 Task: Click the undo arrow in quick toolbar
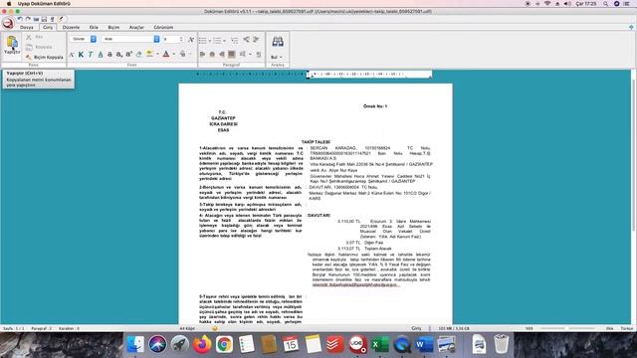click(x=20, y=19)
